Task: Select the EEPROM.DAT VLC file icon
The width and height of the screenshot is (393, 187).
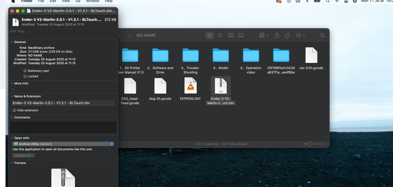Action: click(x=190, y=86)
